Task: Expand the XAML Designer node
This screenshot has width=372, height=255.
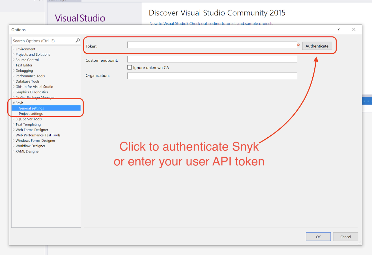Action: tap(14, 151)
